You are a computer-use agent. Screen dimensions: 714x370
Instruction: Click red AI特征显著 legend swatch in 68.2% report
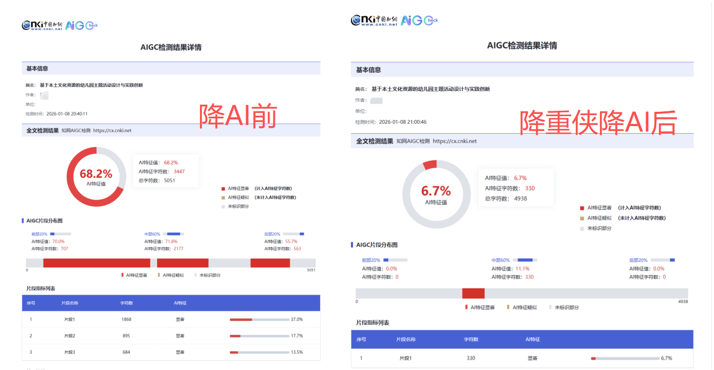click(223, 188)
